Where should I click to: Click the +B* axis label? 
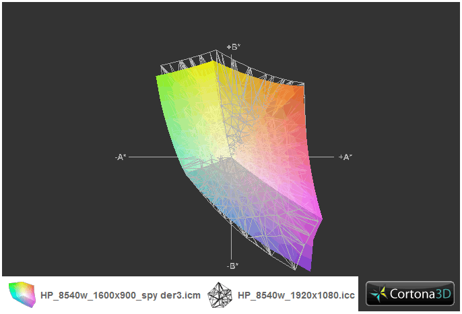(234, 47)
